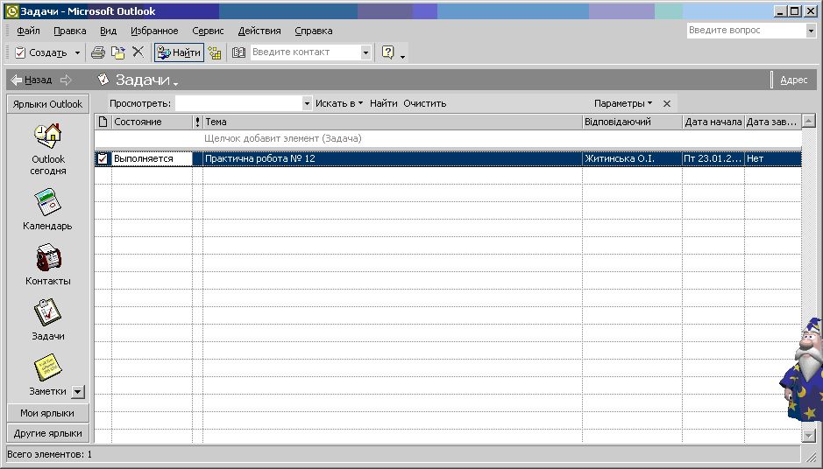Click the Житинська О.І. cell
823x469 pixels.
pyautogui.click(x=633, y=158)
